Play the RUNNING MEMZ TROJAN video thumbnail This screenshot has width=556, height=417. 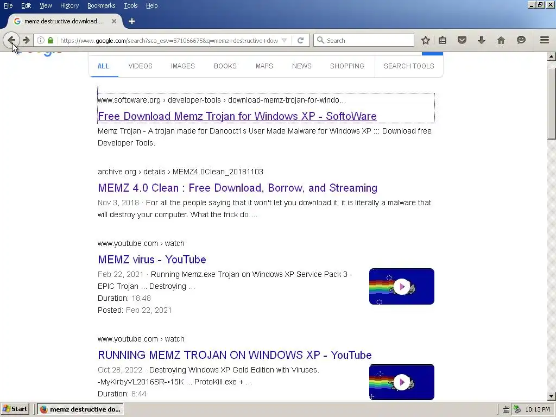[401, 382]
